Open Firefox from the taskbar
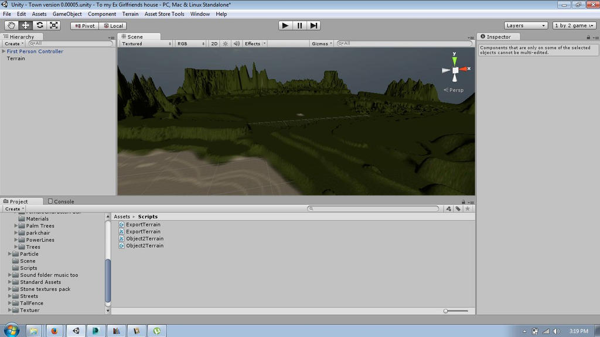 pyautogui.click(x=54, y=331)
